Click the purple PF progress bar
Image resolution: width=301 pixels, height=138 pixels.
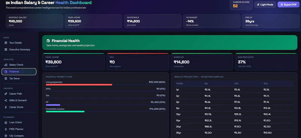(53, 105)
